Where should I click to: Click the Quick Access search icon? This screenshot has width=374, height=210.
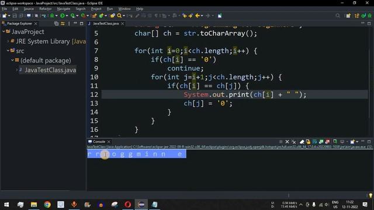click(x=338, y=16)
